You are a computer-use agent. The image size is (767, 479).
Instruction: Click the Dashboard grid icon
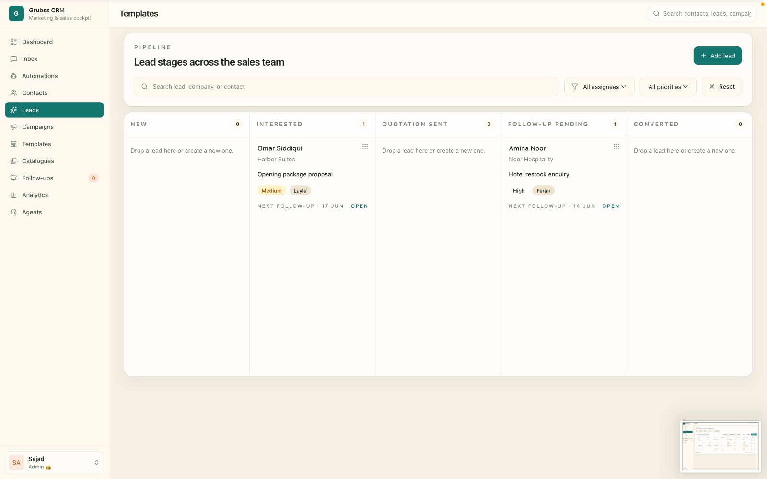(13, 42)
